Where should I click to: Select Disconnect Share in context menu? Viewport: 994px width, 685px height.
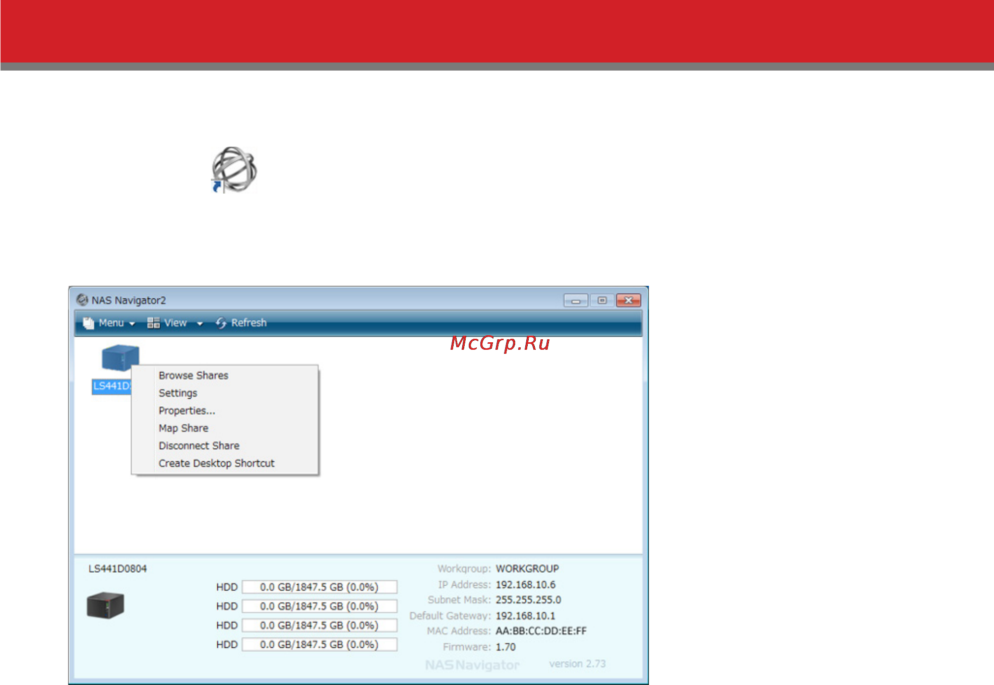pos(199,446)
